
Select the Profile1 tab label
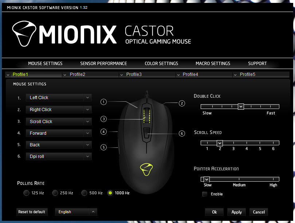tap(20, 74)
